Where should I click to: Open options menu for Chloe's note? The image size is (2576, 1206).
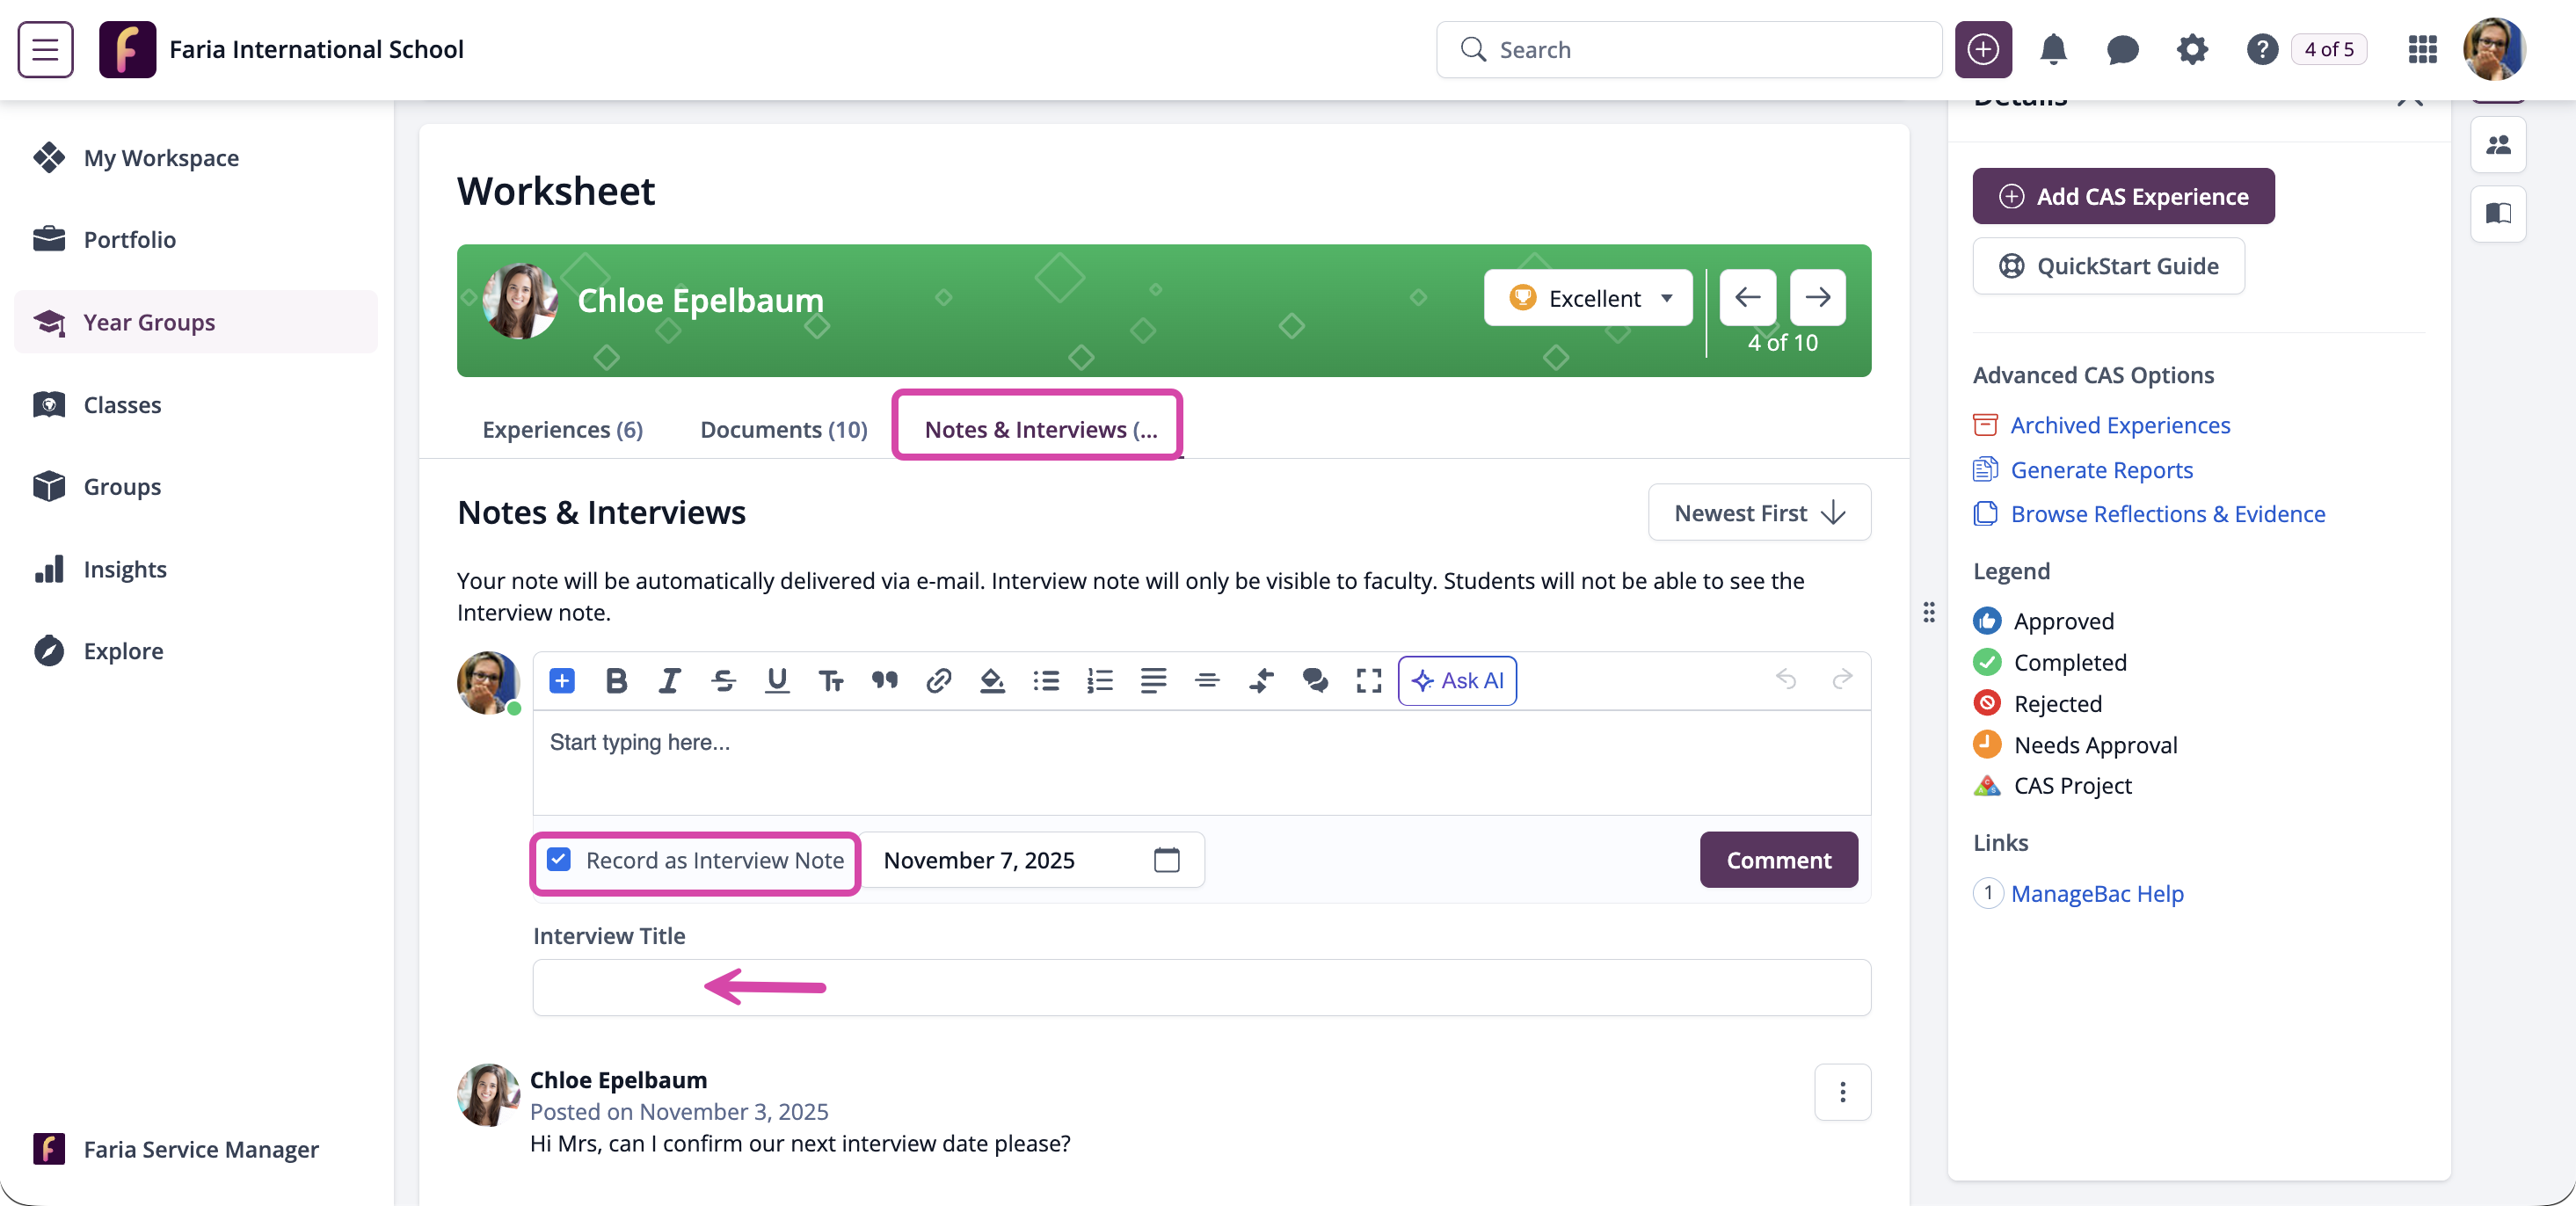pyautogui.click(x=1842, y=1092)
